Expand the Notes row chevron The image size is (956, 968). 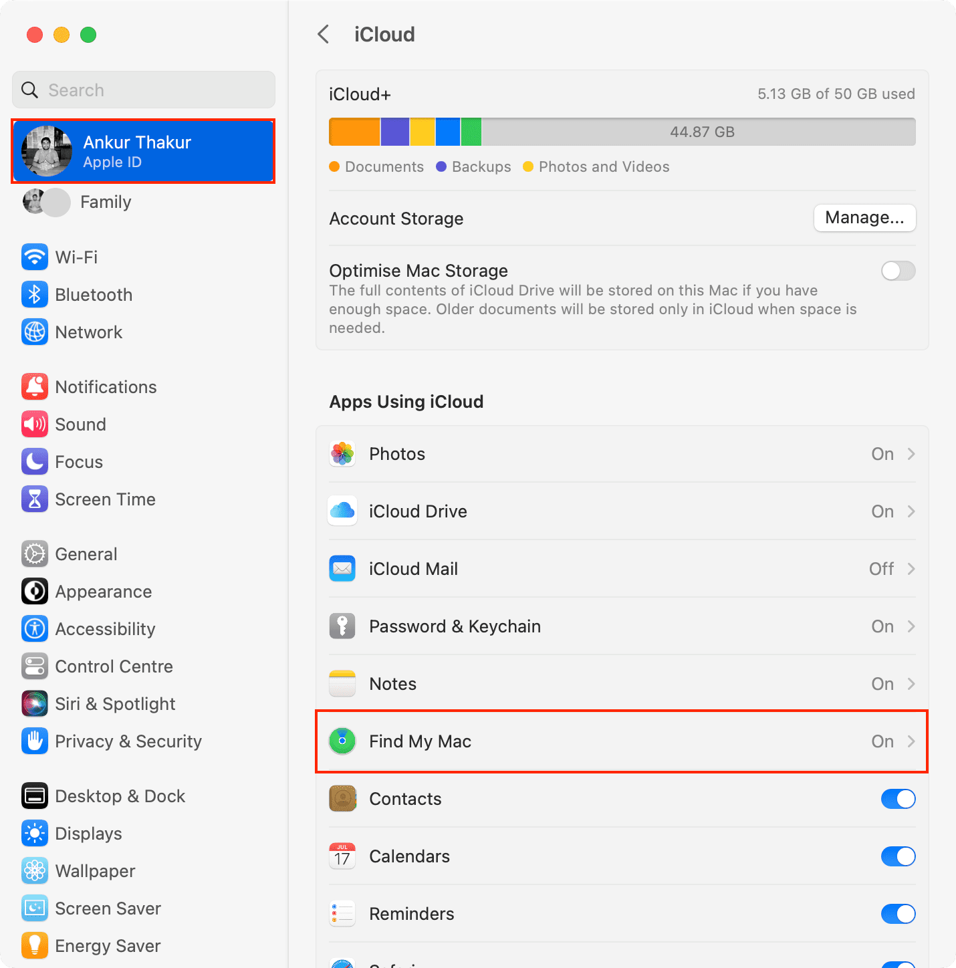(911, 684)
